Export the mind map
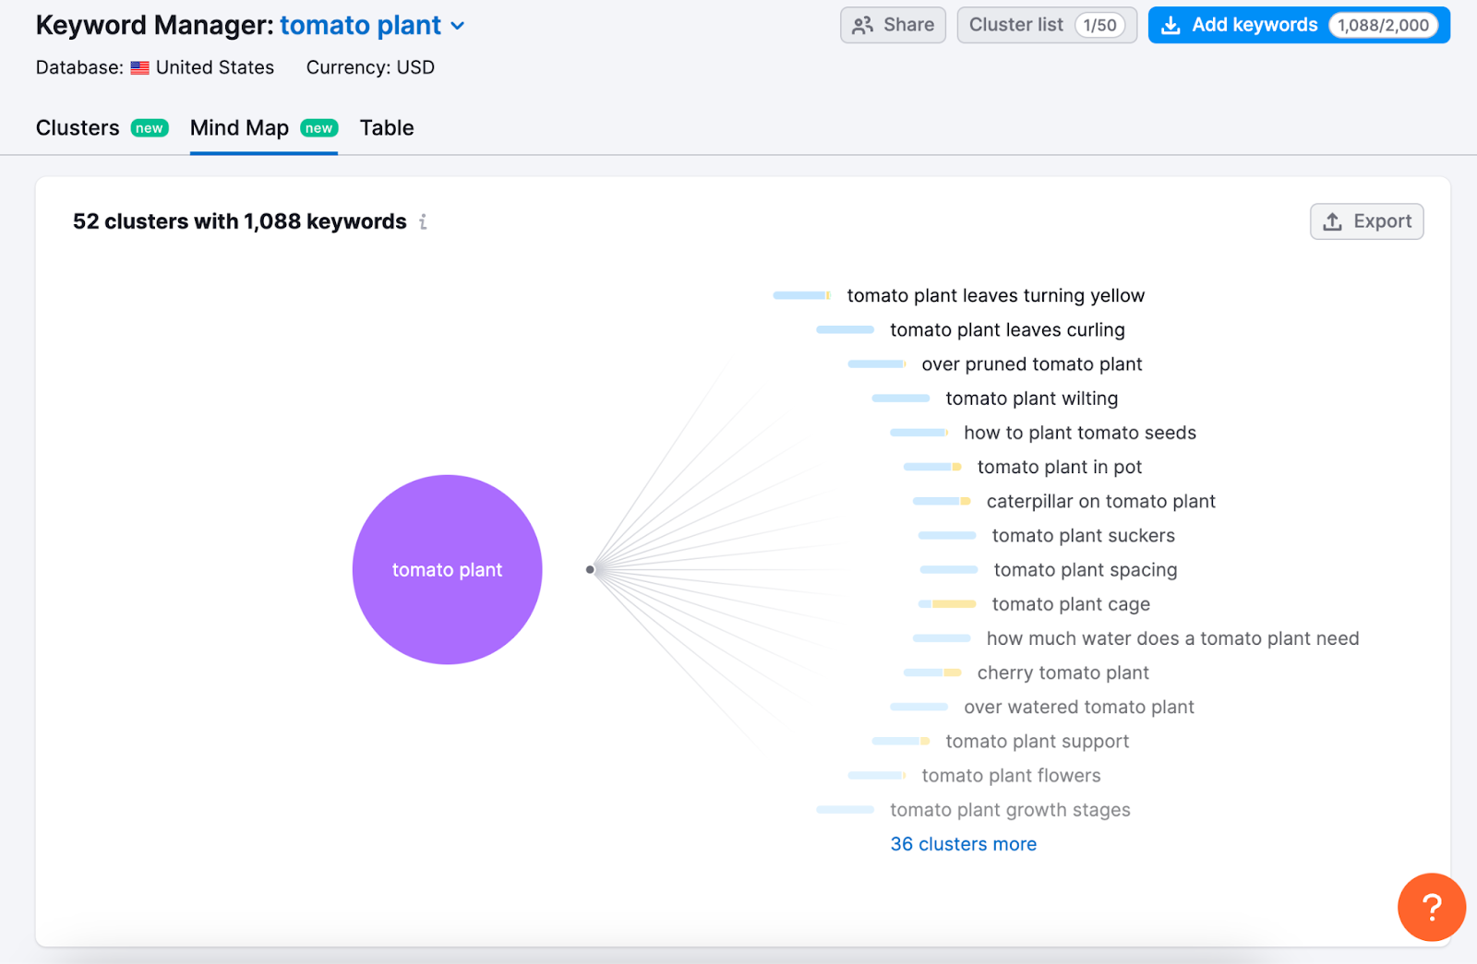Image resolution: width=1477 pixels, height=964 pixels. [1366, 221]
